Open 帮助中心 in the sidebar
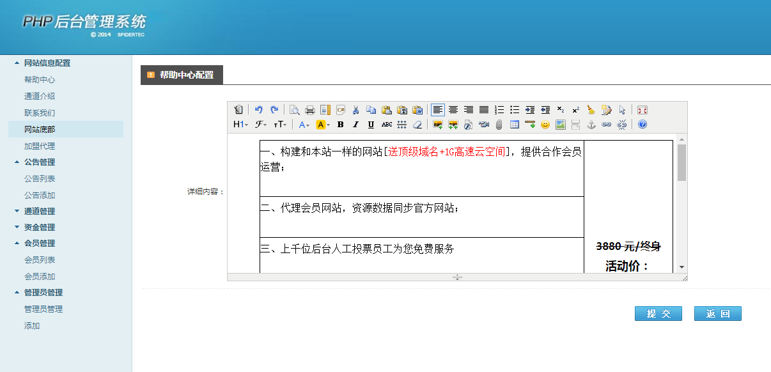The width and height of the screenshot is (771, 372). (x=40, y=80)
